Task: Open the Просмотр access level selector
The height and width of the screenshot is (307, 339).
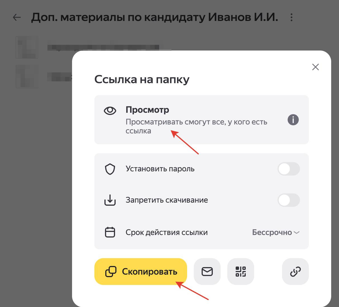Action: point(202,120)
